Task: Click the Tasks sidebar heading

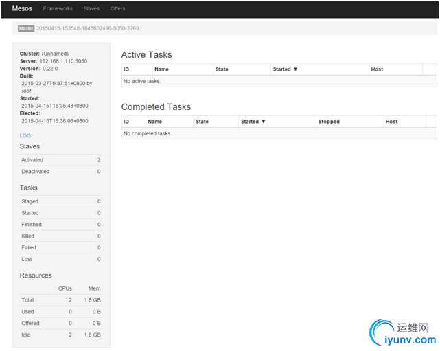Action: (x=29, y=188)
